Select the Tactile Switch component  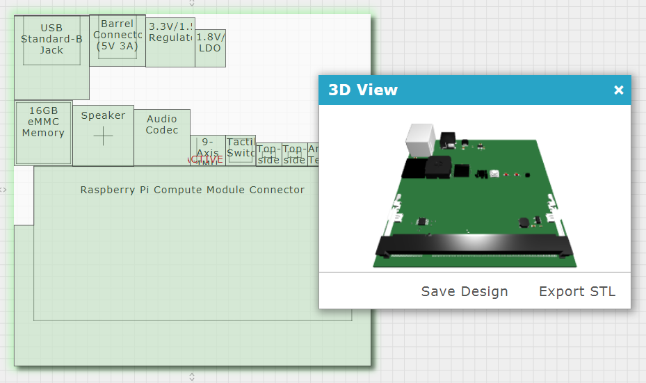[241, 149]
